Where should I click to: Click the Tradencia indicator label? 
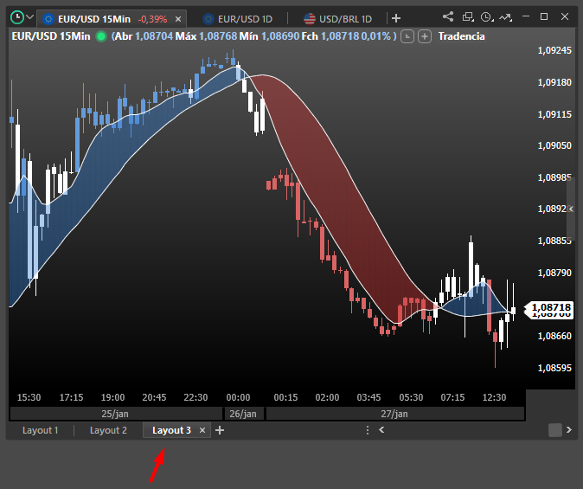[461, 36]
